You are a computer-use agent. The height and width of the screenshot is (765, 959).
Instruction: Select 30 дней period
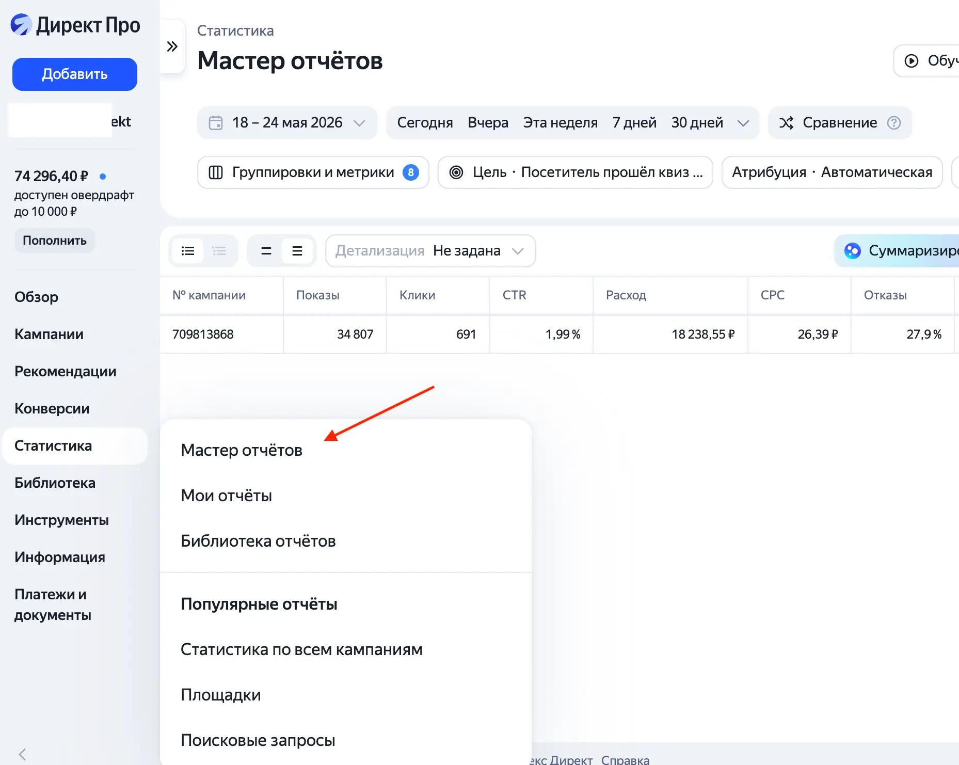tap(697, 123)
